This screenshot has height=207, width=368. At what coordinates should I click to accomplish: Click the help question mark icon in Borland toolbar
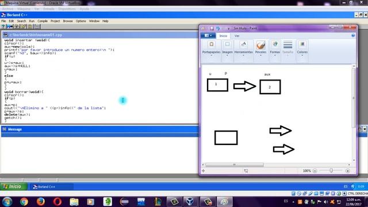(3, 26)
